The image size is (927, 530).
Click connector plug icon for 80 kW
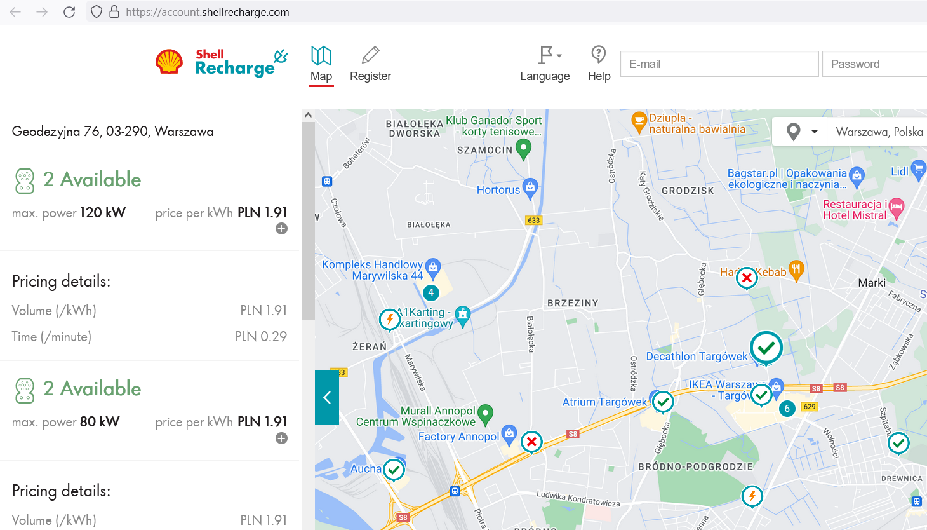click(x=25, y=390)
